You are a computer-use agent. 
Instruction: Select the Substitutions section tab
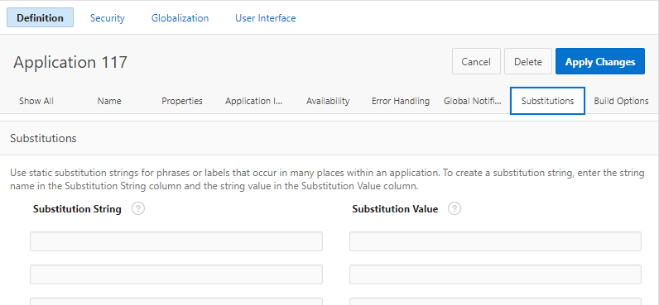(547, 101)
